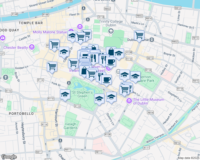Select the shopping cart marker left of Museum of Ireland
Image resolution: width=200 pixels, height=160 pixels.
pyautogui.click(x=73, y=63)
